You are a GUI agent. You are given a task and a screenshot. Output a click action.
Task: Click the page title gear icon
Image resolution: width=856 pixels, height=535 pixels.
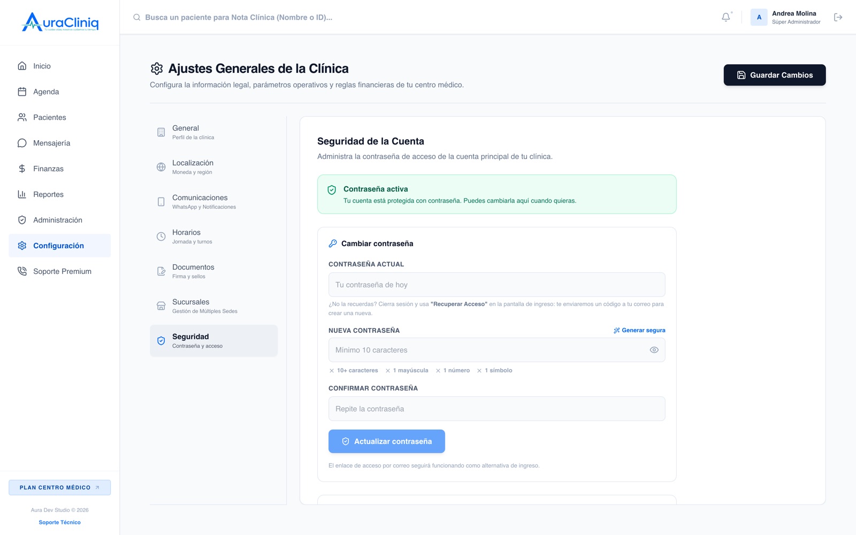pos(157,68)
